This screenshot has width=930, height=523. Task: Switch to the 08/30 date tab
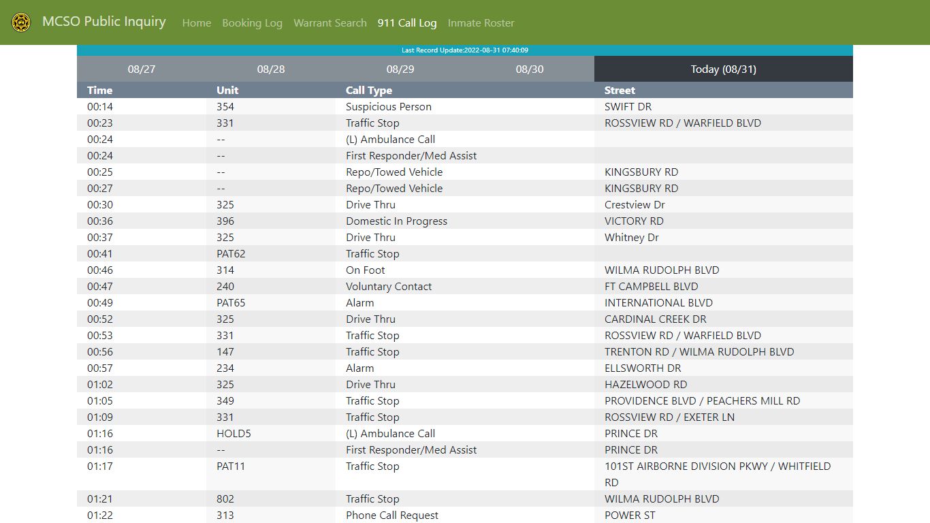click(530, 69)
